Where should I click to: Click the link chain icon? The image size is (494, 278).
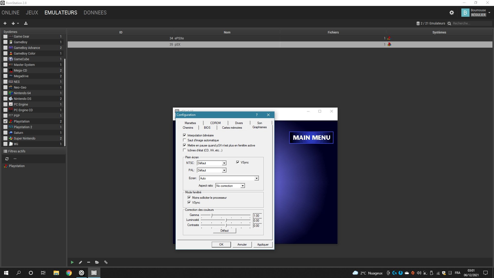pos(106,262)
